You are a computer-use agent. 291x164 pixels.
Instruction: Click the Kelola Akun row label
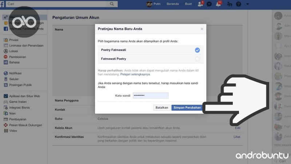[x=63, y=128]
